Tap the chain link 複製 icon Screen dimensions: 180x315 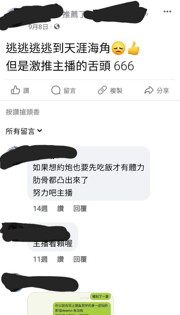[102, 90]
